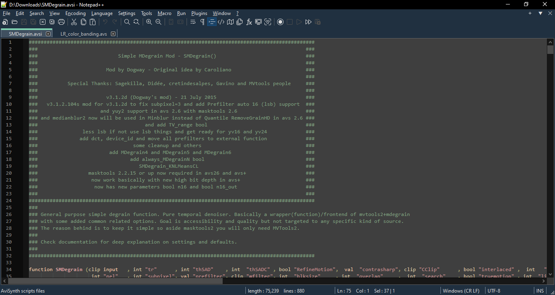
Task: Click the greyed Redo arrow icon
Action: coord(115,22)
